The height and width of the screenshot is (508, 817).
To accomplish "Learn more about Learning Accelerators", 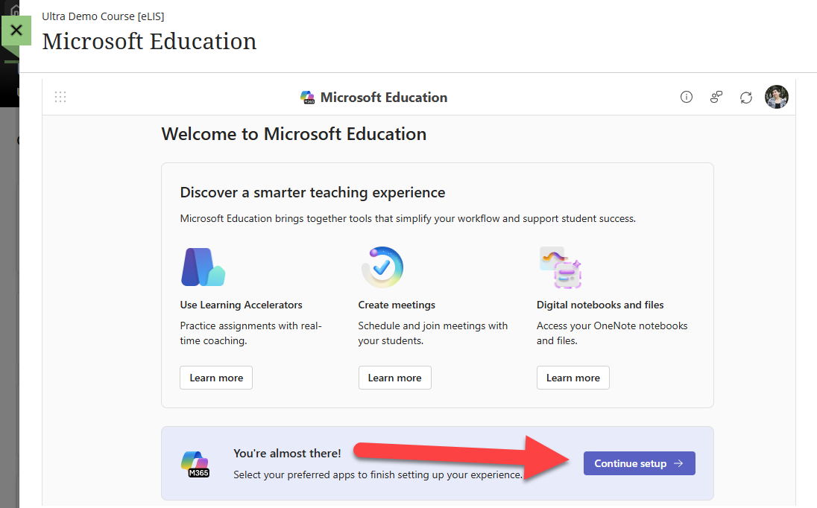I will [216, 378].
